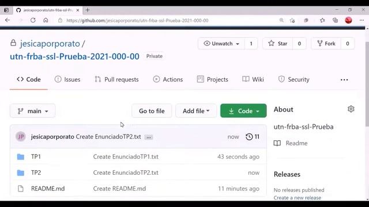Open a new browser tab
Screen dimensions: 369x207
[x=88, y=10]
